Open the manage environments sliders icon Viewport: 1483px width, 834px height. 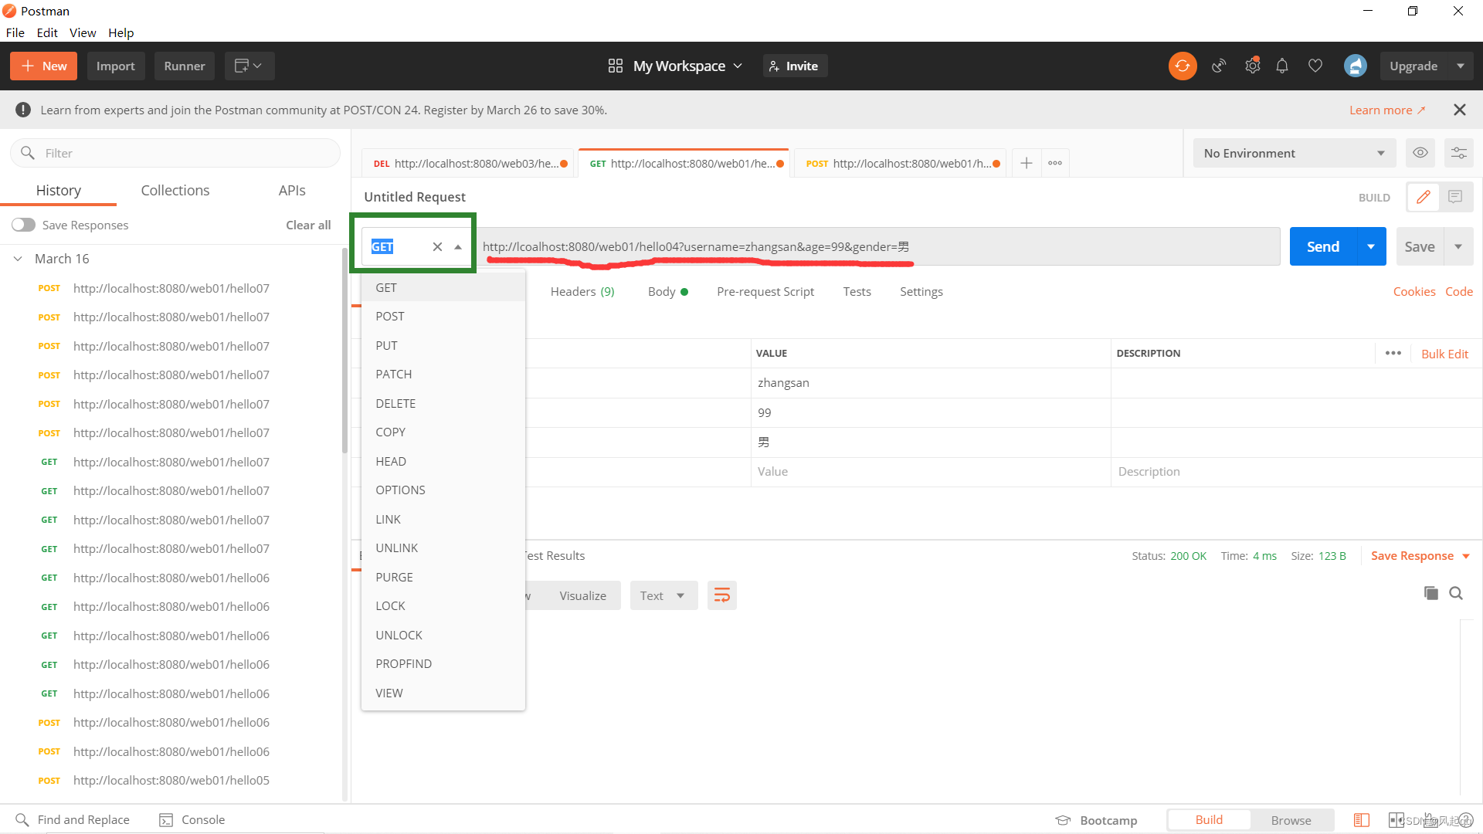pos(1458,153)
